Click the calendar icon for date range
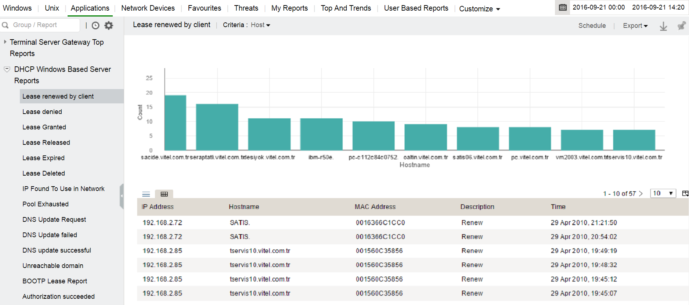This screenshot has width=689, height=305. click(x=563, y=7)
